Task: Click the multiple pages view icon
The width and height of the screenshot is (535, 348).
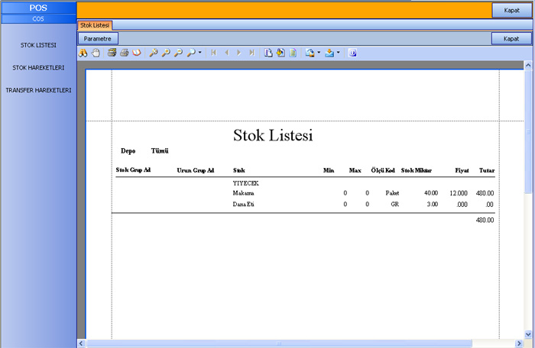Action: [x=268, y=53]
